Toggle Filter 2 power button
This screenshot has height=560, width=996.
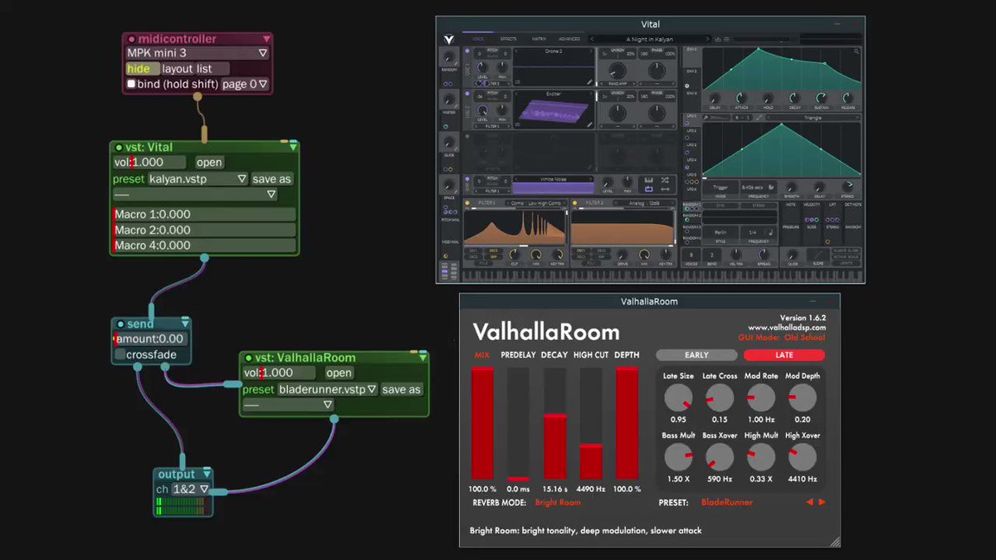point(574,202)
